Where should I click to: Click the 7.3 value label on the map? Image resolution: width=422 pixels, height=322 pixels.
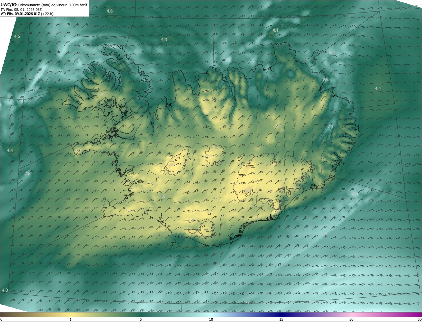(x=330, y=126)
